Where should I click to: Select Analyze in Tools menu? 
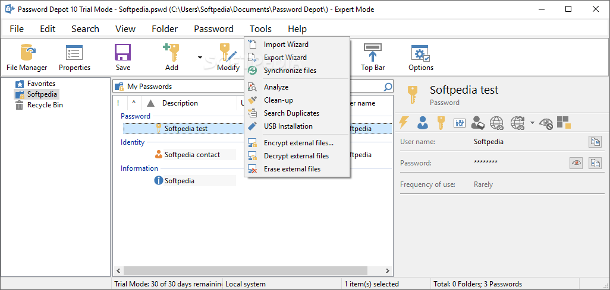pyautogui.click(x=297, y=87)
